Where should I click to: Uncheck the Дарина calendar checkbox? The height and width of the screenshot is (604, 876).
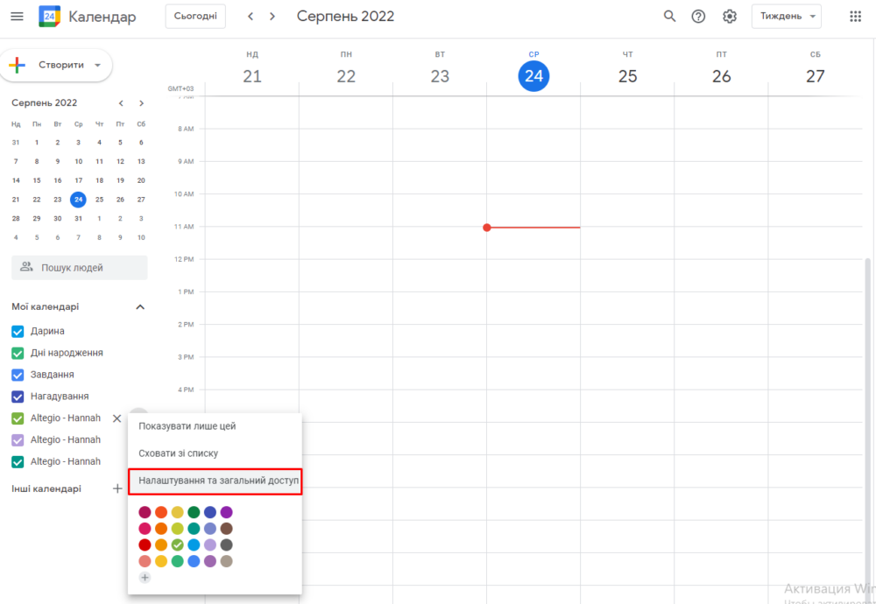coord(18,332)
